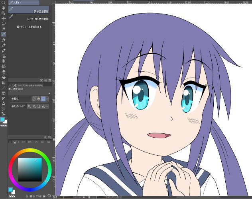Click cyan main color in color wheel panel

point(10,190)
